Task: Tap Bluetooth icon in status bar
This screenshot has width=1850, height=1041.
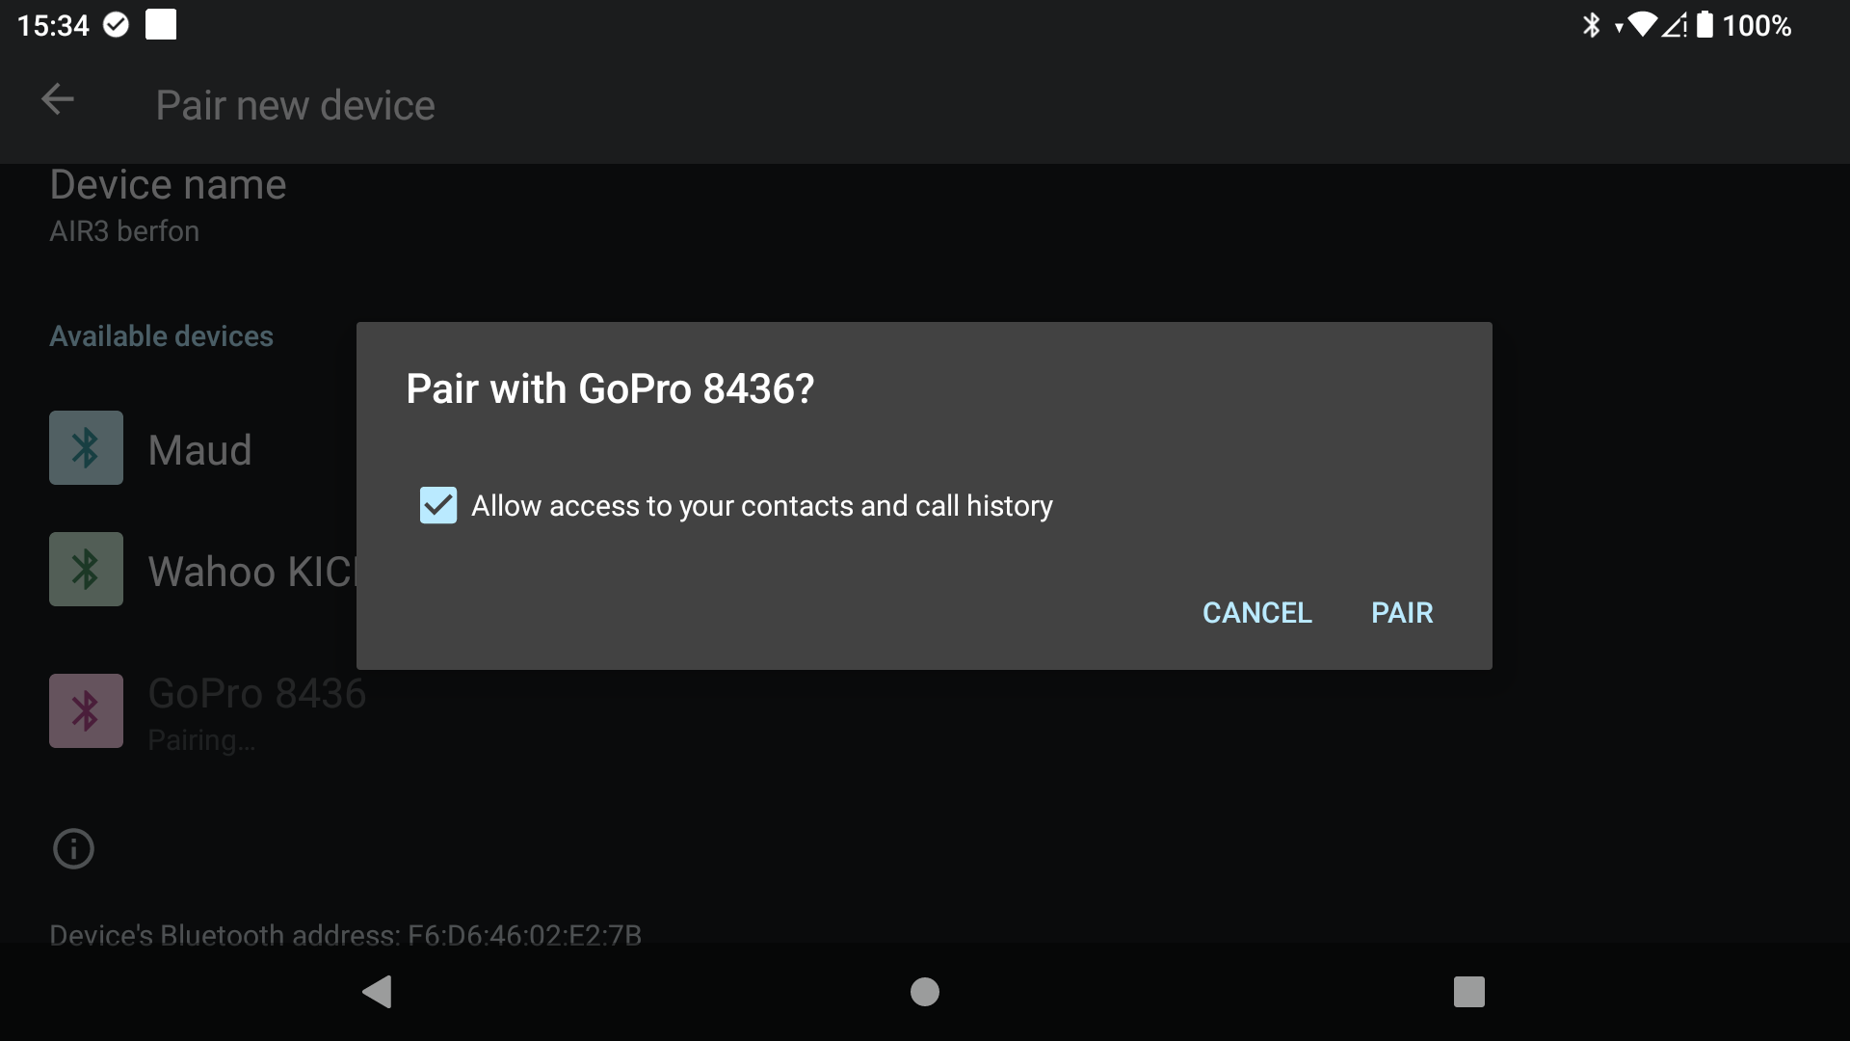Action: (x=1591, y=25)
